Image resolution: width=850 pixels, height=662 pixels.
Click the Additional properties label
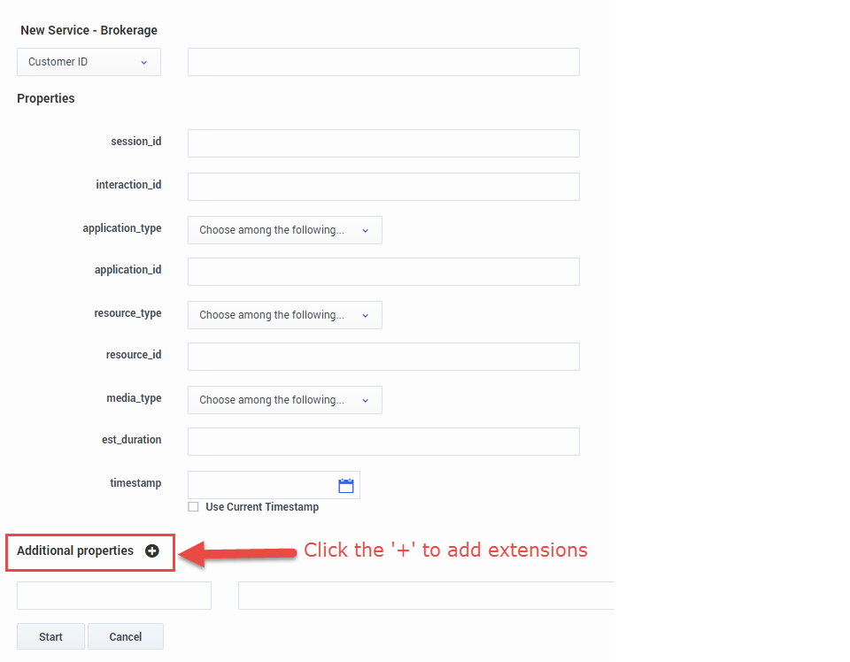(75, 551)
